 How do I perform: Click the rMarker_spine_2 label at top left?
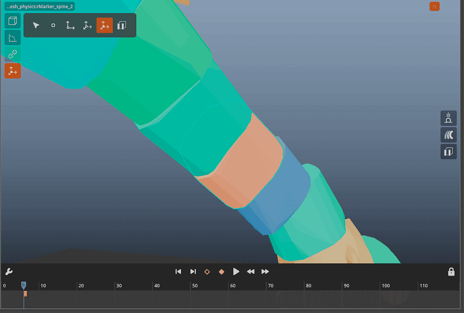[39, 6]
